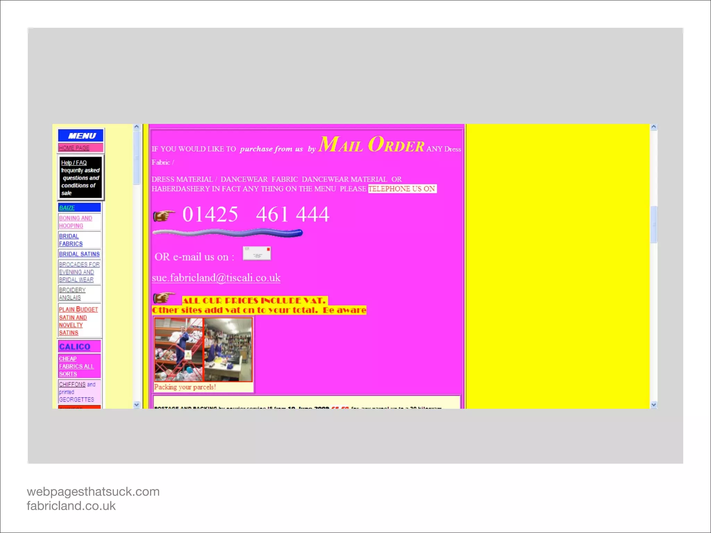Open Help / FAQ conditions of sale
Screen dimensions: 711x533
pyautogui.click(x=80, y=178)
